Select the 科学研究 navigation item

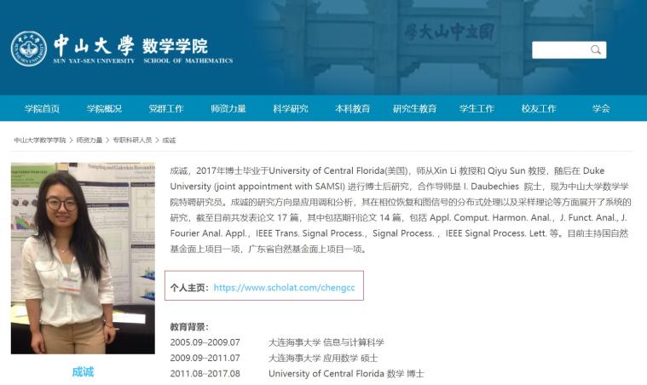(291, 109)
